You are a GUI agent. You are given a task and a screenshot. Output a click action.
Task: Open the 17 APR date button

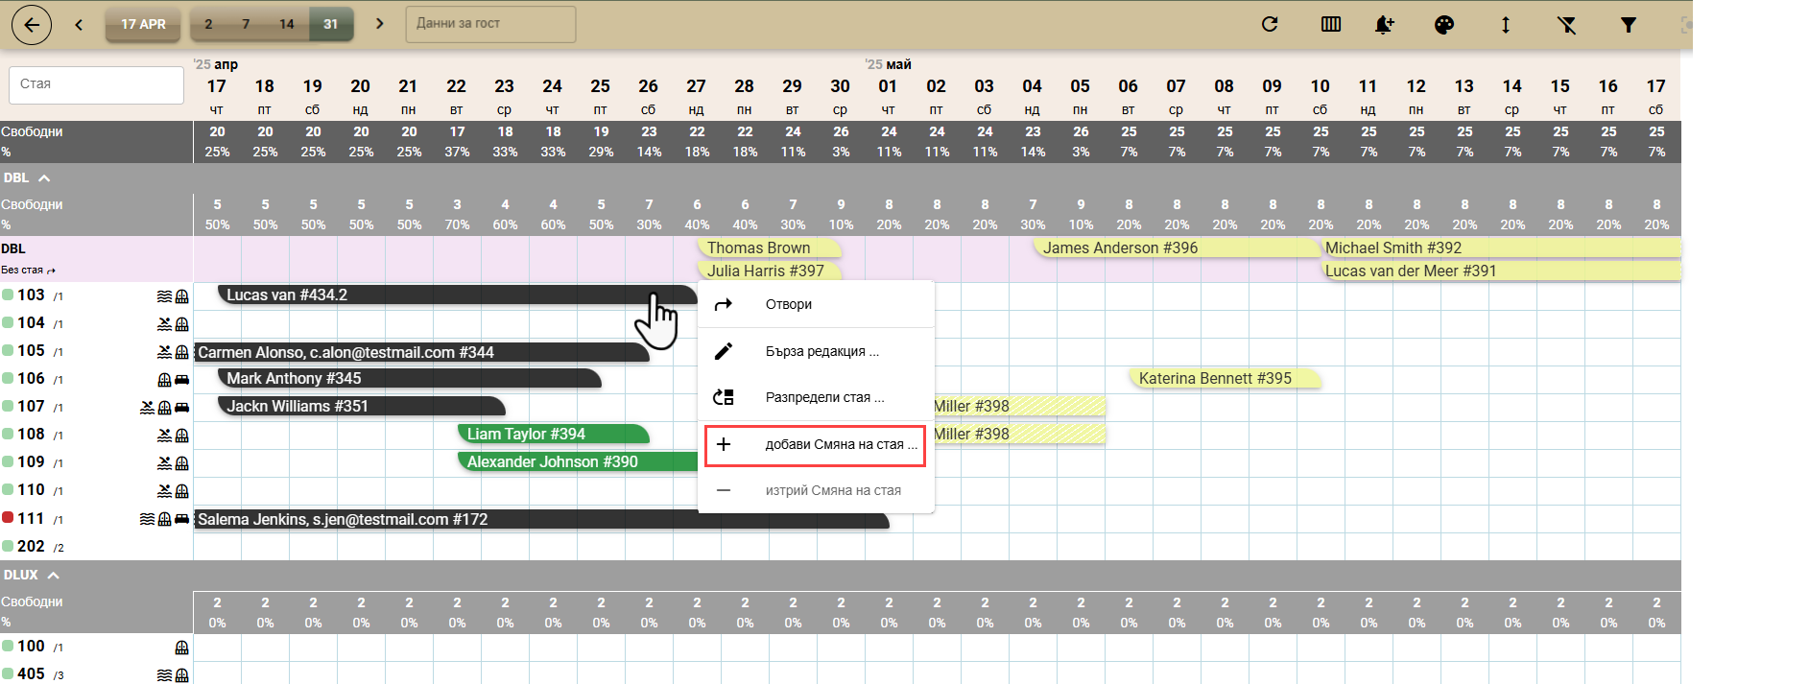143,24
